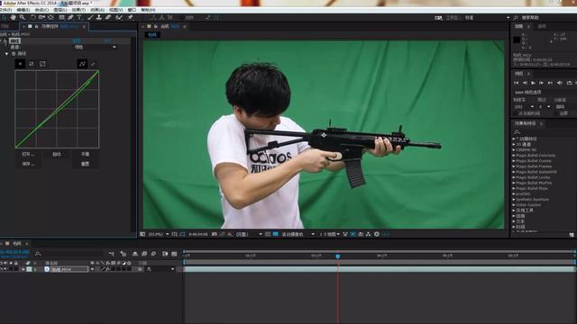Screen dimensions: 577x324
Task: Select the Type text tool
Action: pyautogui.click(x=79, y=17)
